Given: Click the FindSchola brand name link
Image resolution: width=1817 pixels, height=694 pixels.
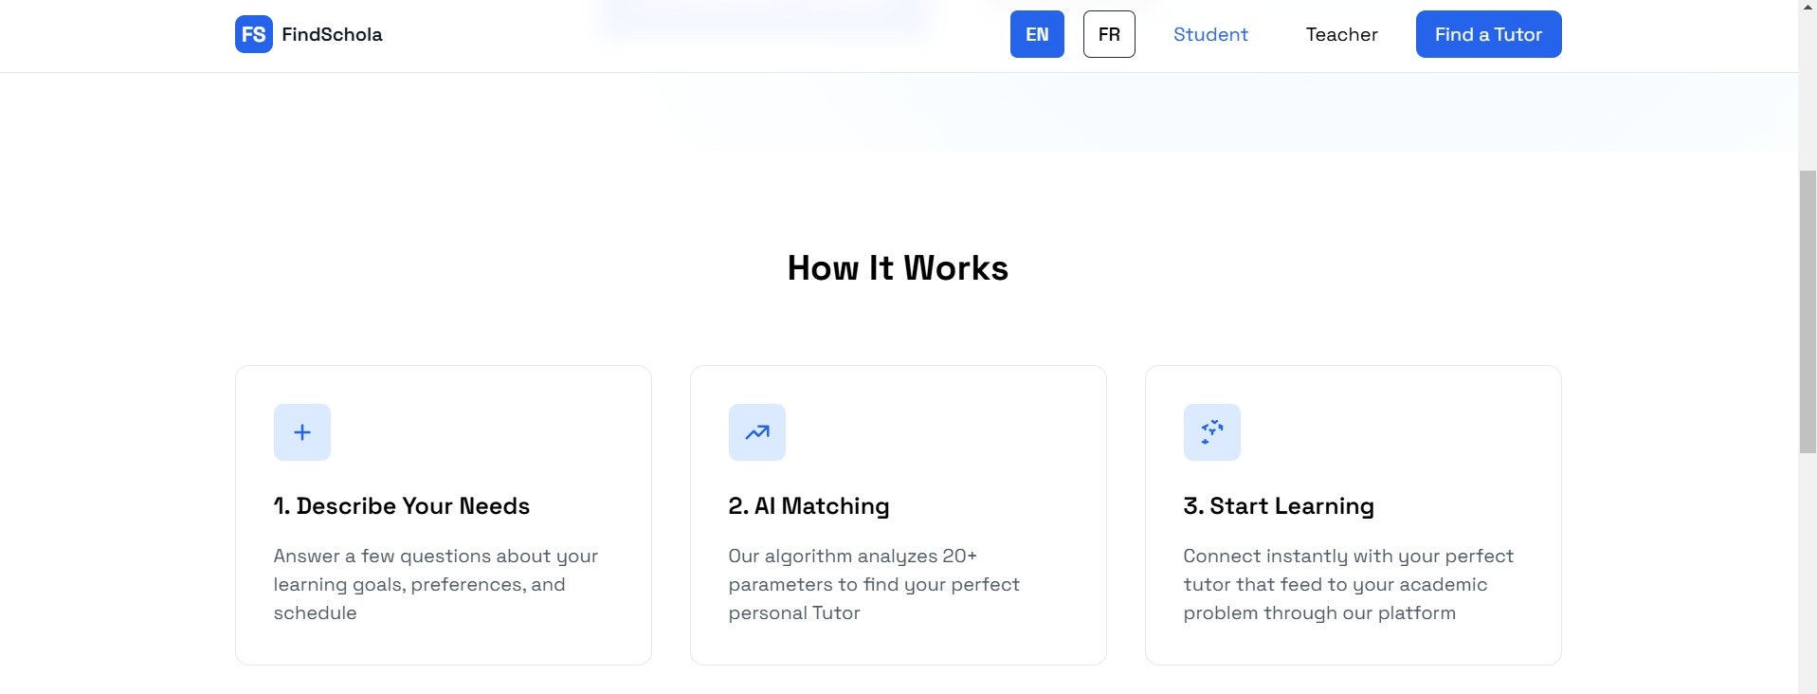Looking at the screenshot, I should pos(332,34).
